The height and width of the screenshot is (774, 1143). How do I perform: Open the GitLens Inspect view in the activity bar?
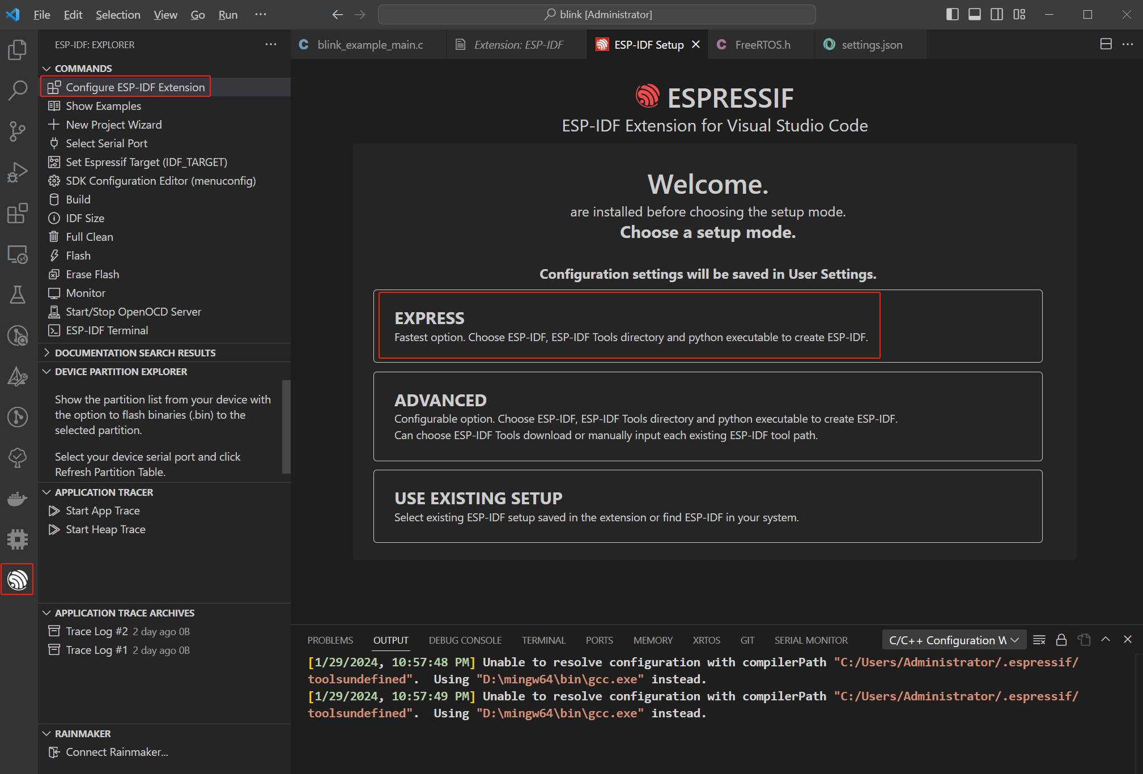click(x=18, y=335)
